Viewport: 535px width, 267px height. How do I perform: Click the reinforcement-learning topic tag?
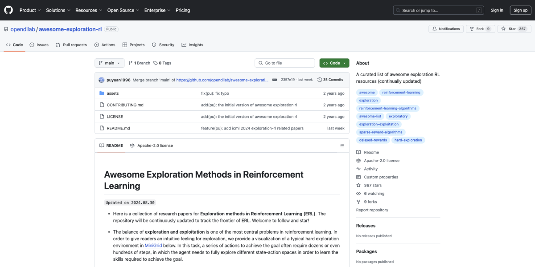click(401, 93)
